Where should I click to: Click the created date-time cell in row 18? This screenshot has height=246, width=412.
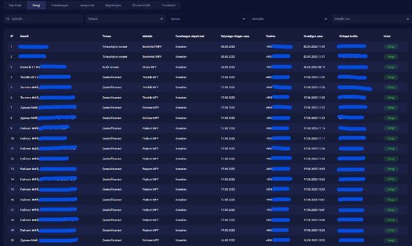point(314,220)
